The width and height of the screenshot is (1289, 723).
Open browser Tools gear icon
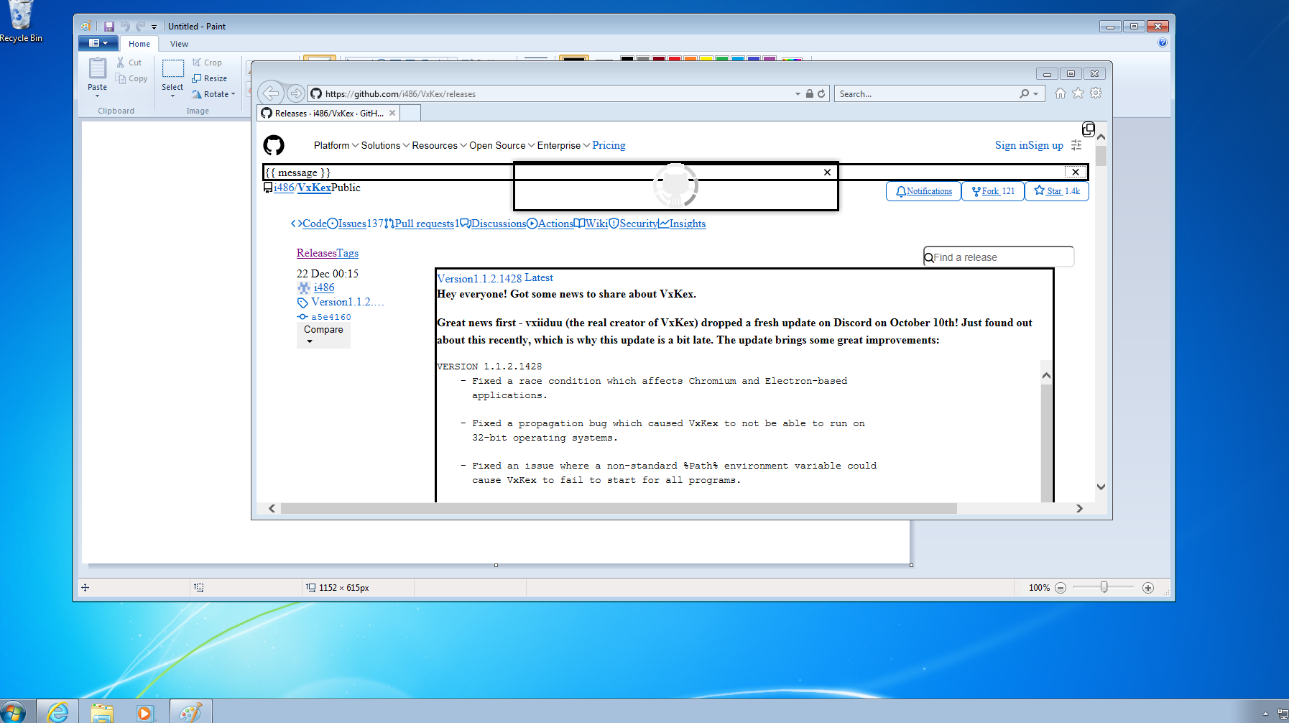point(1096,93)
